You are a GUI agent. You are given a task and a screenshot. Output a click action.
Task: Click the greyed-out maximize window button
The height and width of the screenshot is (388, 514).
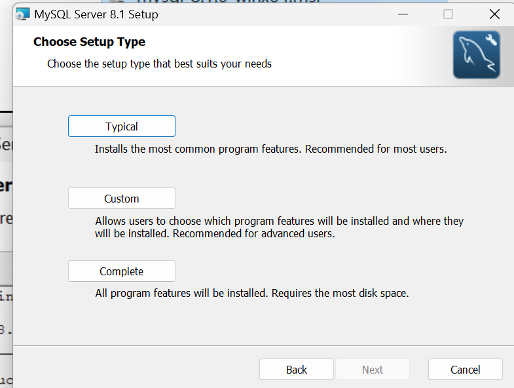point(448,14)
